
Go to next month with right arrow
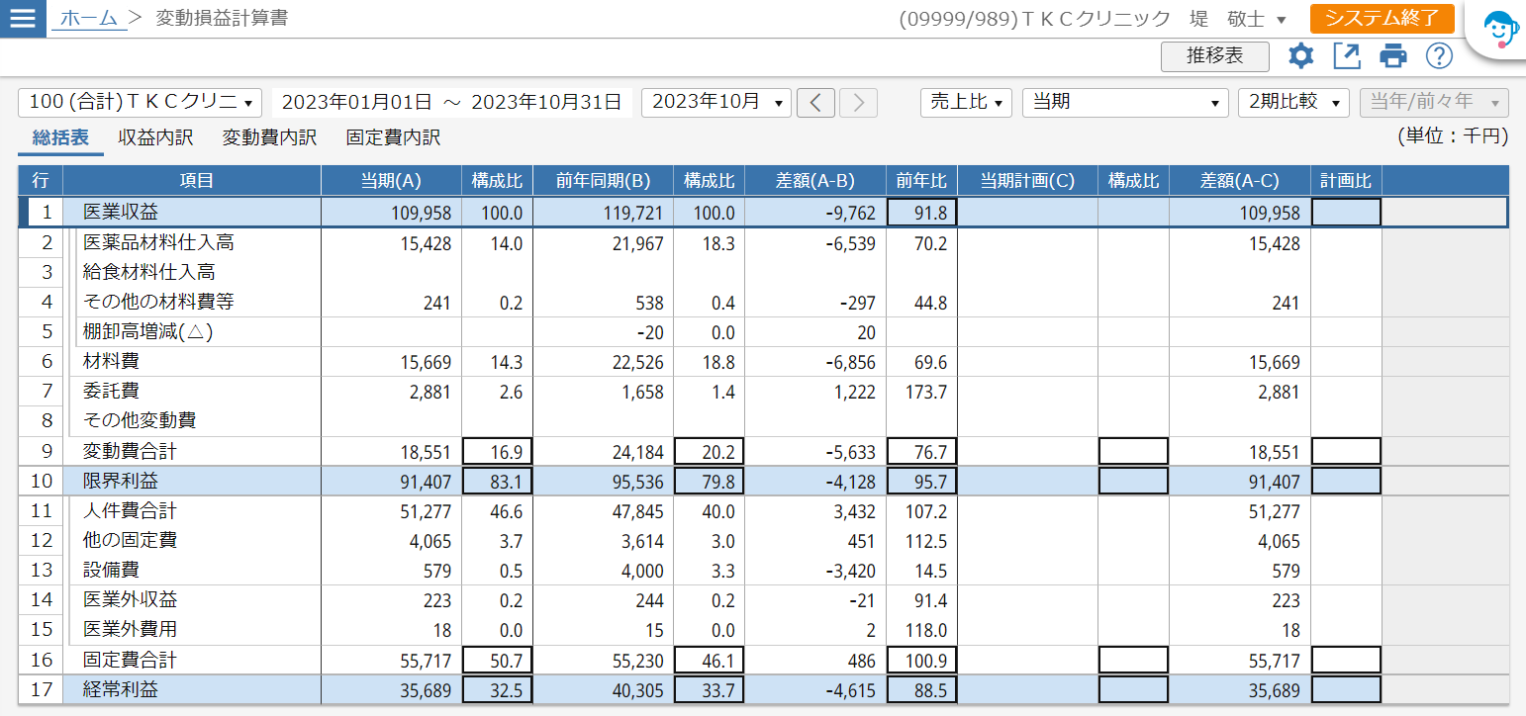[858, 102]
